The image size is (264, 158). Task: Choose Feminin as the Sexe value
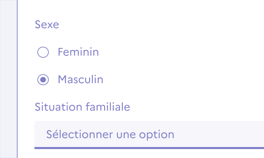[43, 52]
